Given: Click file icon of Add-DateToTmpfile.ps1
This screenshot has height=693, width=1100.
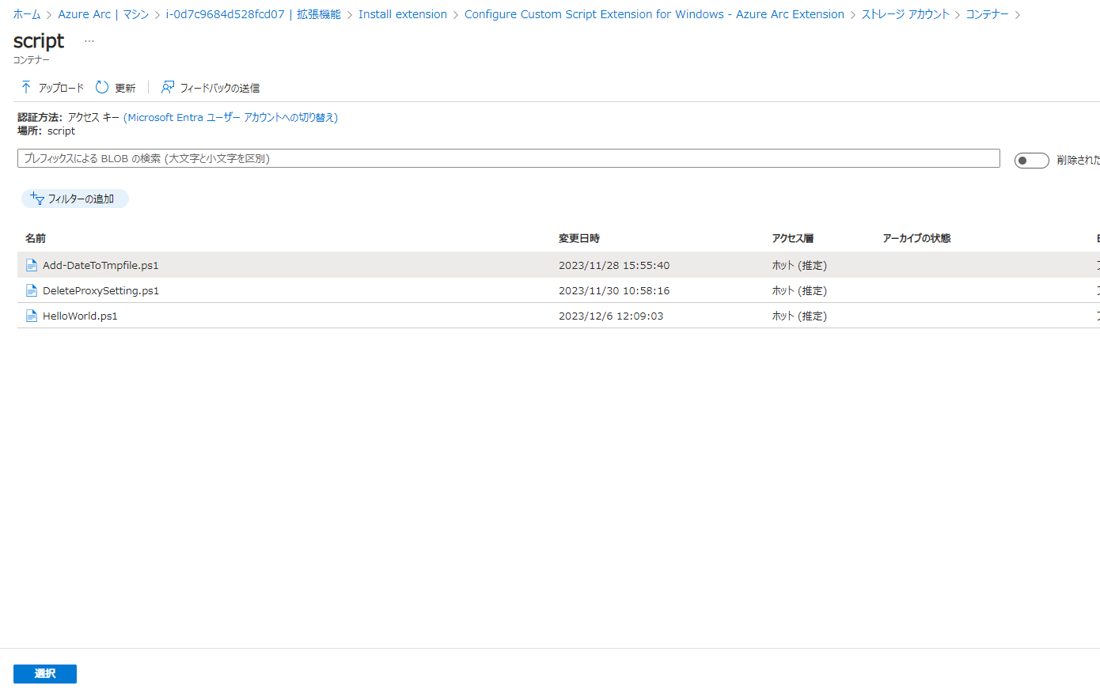Looking at the screenshot, I should pyautogui.click(x=32, y=265).
